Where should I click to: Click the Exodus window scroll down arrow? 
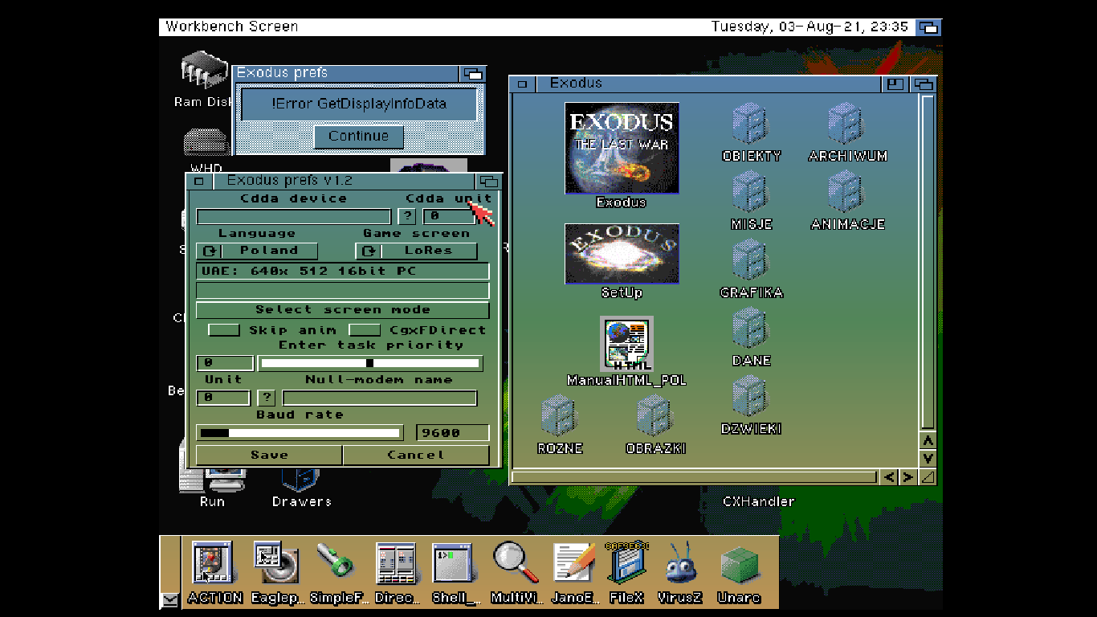point(928,458)
